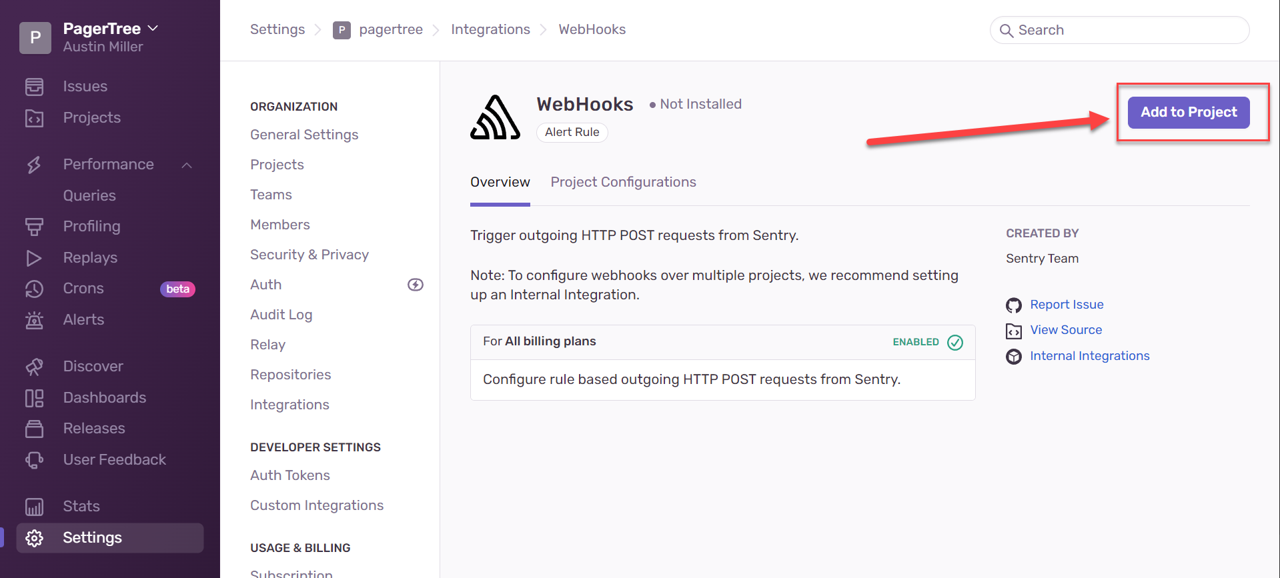
Task: Click the Add to Project button
Action: [1189, 112]
